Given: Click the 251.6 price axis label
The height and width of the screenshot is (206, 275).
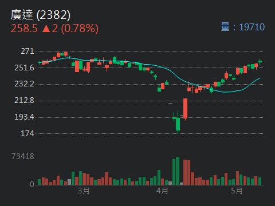Looking at the screenshot, I should (24, 68).
